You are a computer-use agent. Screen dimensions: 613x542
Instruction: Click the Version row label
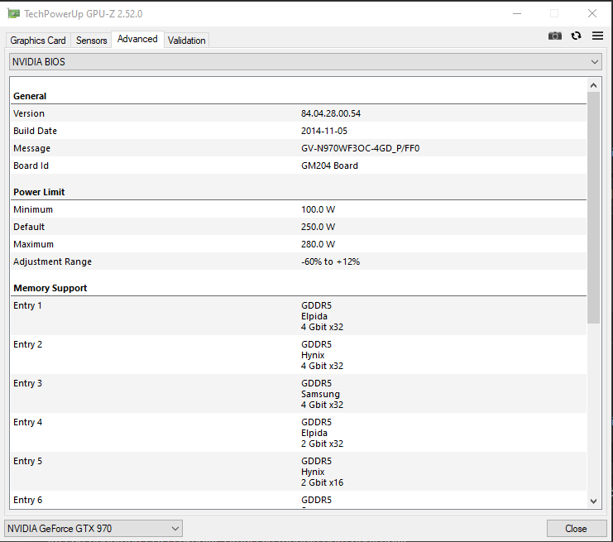[x=29, y=113]
